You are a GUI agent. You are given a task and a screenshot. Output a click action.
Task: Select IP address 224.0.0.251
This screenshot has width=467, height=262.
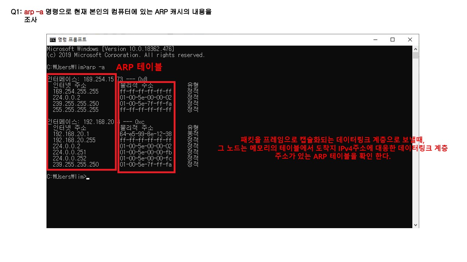coord(70,152)
